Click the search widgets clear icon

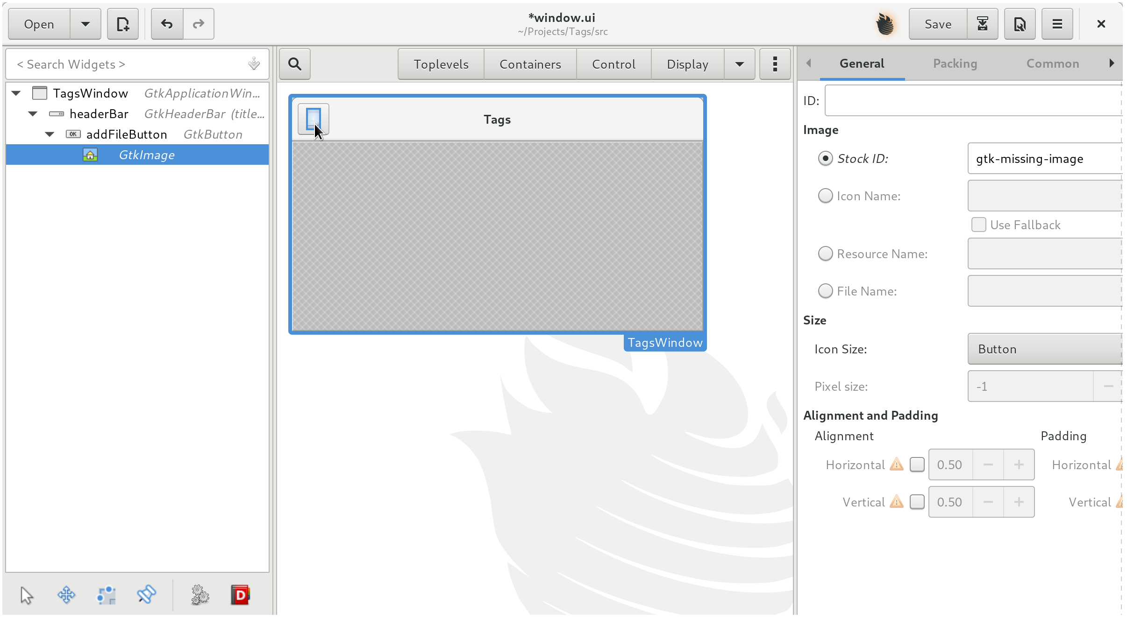pyautogui.click(x=254, y=64)
